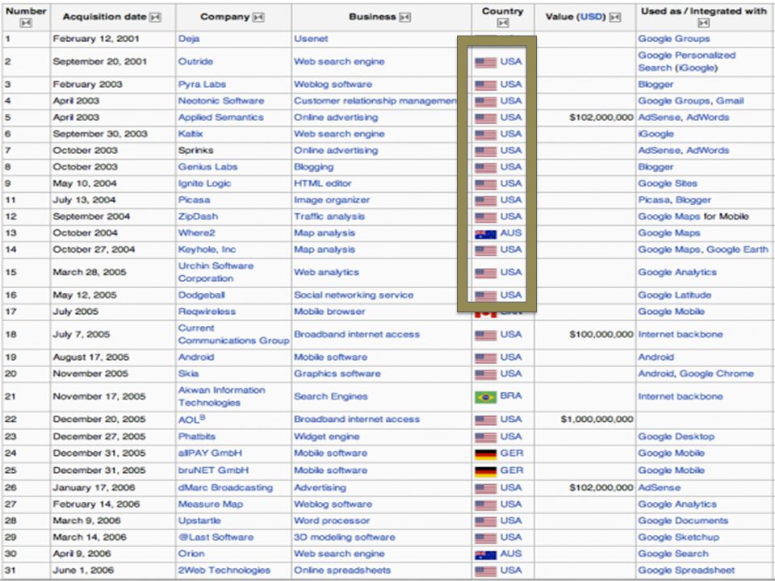Open the Android company link
775x581 pixels.
click(196, 357)
